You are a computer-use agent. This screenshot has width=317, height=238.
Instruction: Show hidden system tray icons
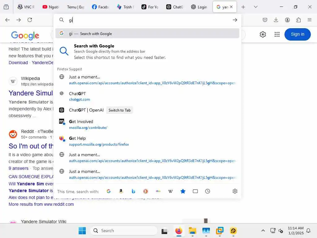pos(263,231)
